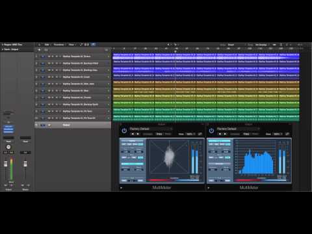Toggle input monitoring on the fifth track
The image size is (312, 234).
60,84
